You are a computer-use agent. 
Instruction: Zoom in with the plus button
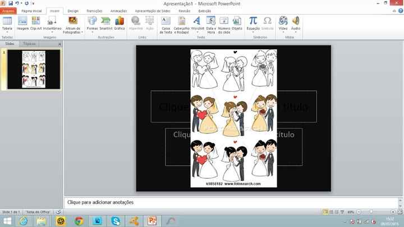coord(393,212)
